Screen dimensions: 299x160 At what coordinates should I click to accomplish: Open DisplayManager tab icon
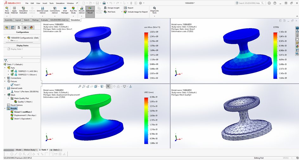(x=31, y=28)
